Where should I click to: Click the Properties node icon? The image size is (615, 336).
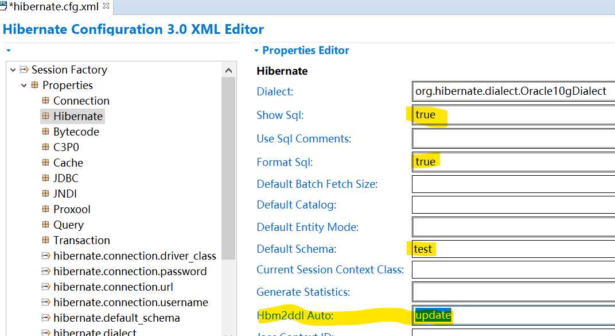(35, 85)
